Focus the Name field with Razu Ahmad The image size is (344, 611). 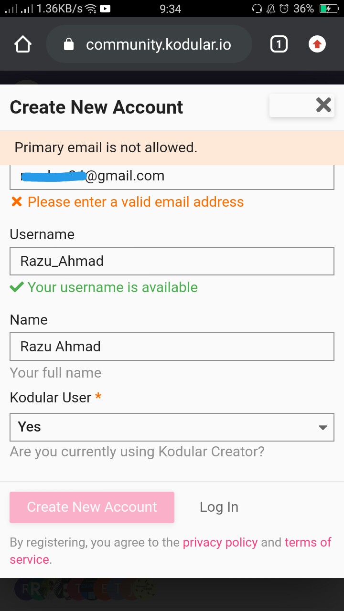pyautogui.click(x=172, y=347)
